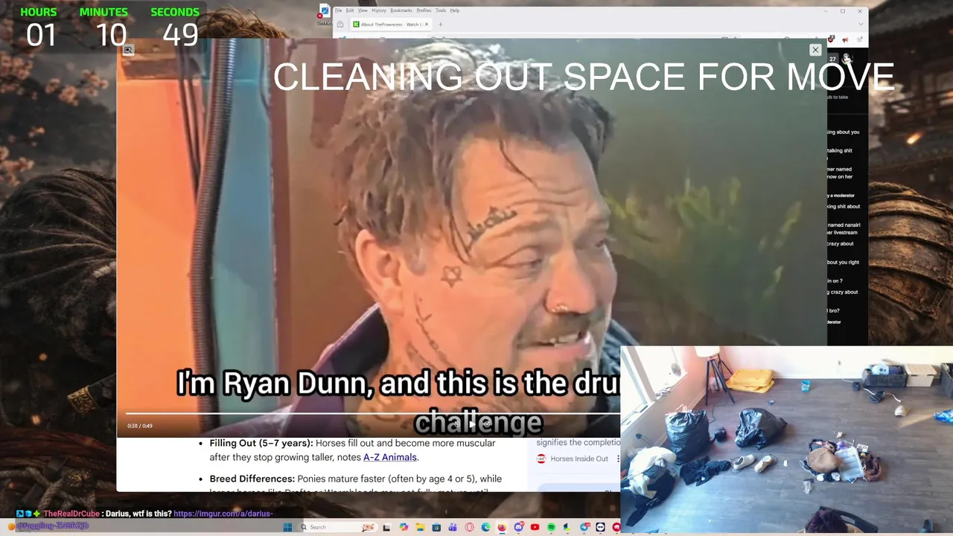The width and height of the screenshot is (953, 536).
Task: Open the Tools menu
Action: click(x=441, y=10)
